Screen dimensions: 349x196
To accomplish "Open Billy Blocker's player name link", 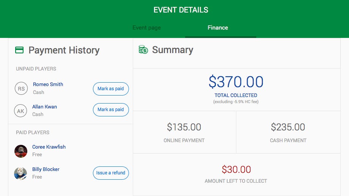I will click(x=46, y=169).
